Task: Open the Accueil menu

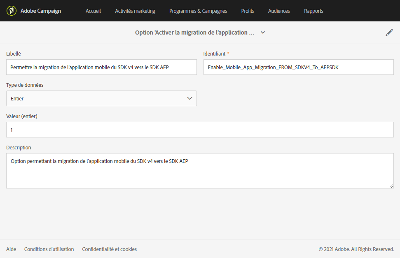Action: click(93, 11)
